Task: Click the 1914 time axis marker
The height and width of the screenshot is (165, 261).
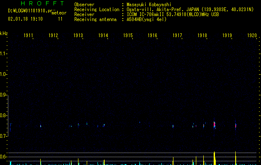Action: 103,35
